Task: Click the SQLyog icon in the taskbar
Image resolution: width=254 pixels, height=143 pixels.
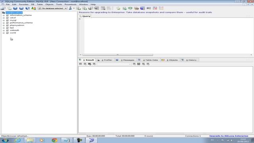Action: click(x=92, y=140)
